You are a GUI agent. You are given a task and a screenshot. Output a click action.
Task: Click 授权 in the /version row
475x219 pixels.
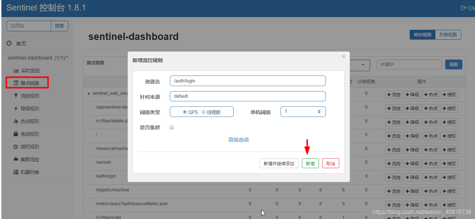click(x=449, y=163)
